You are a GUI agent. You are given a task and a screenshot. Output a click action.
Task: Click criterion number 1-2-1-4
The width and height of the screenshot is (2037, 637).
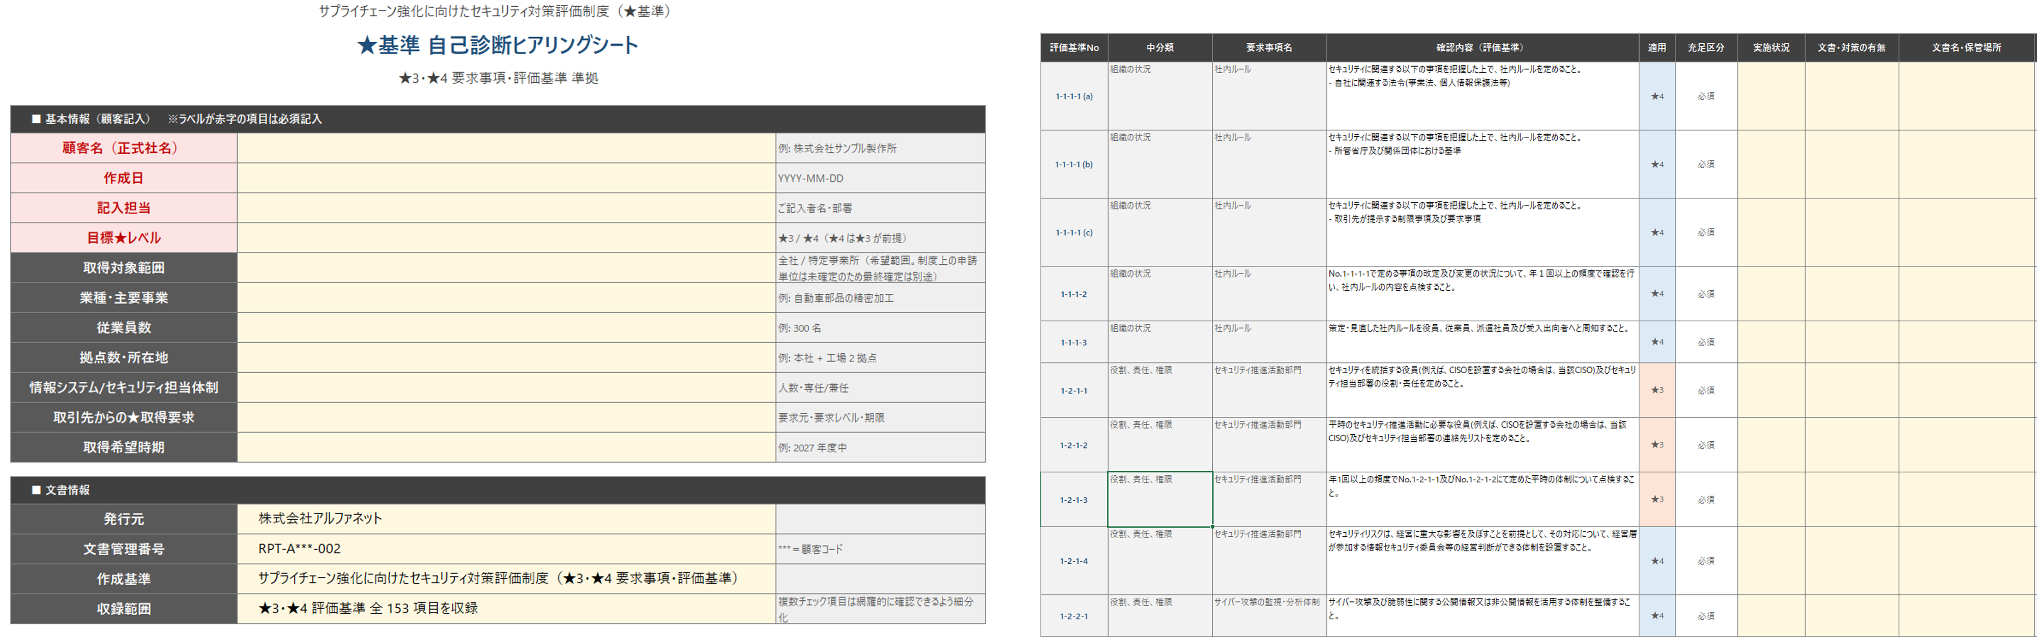(1074, 561)
